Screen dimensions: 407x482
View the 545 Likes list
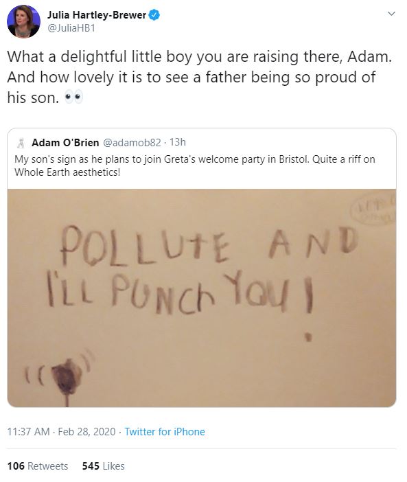(x=103, y=466)
